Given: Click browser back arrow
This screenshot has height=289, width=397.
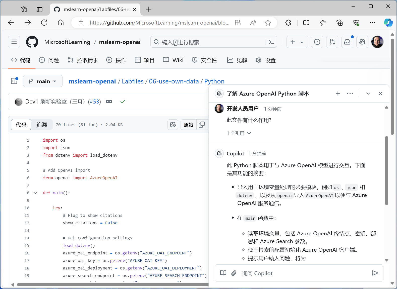Looking at the screenshot, I should pyautogui.click(x=11, y=23).
